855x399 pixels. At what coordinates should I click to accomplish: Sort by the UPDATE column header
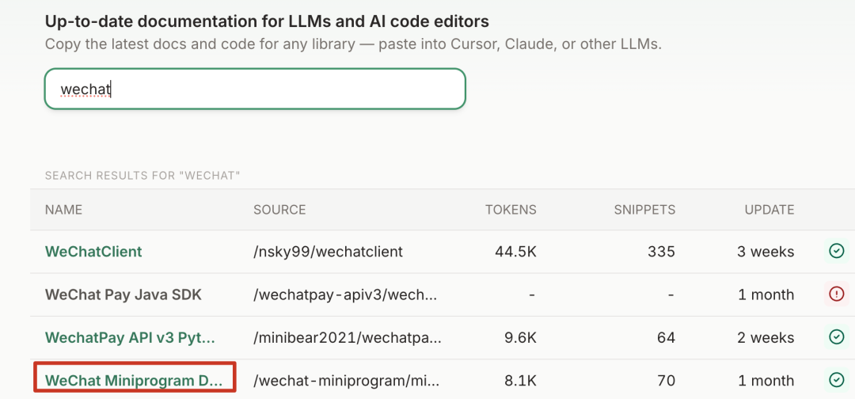769,209
